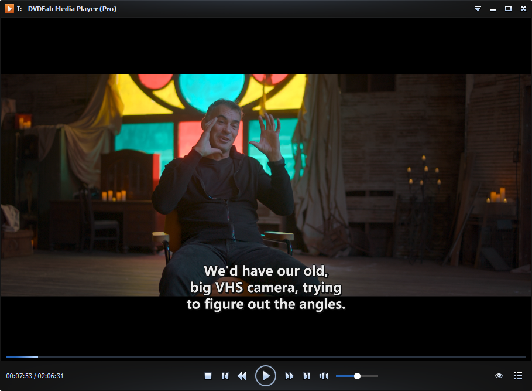The height and width of the screenshot is (391, 532).
Task: Maximize the media player window
Action: [508, 8]
